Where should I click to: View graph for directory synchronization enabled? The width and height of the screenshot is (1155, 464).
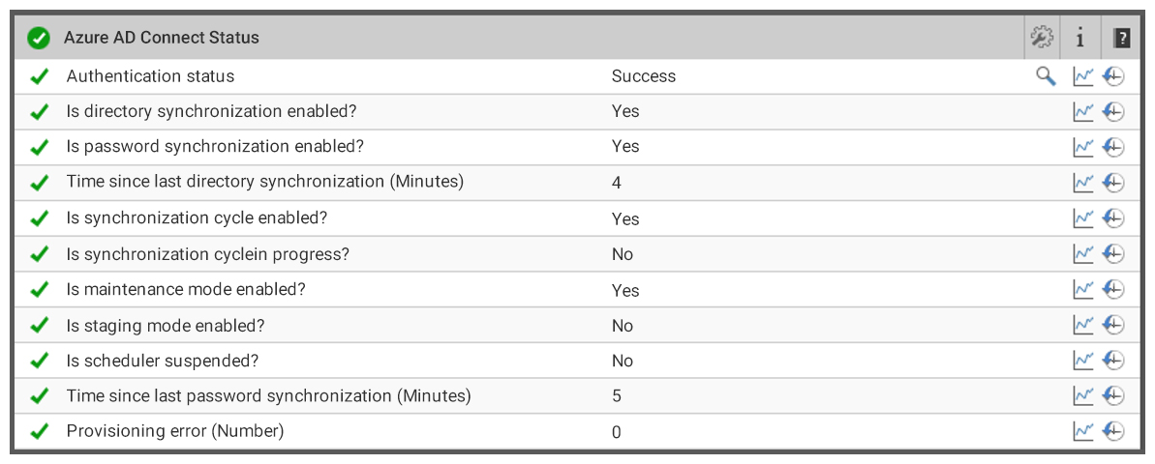pyautogui.click(x=1082, y=112)
